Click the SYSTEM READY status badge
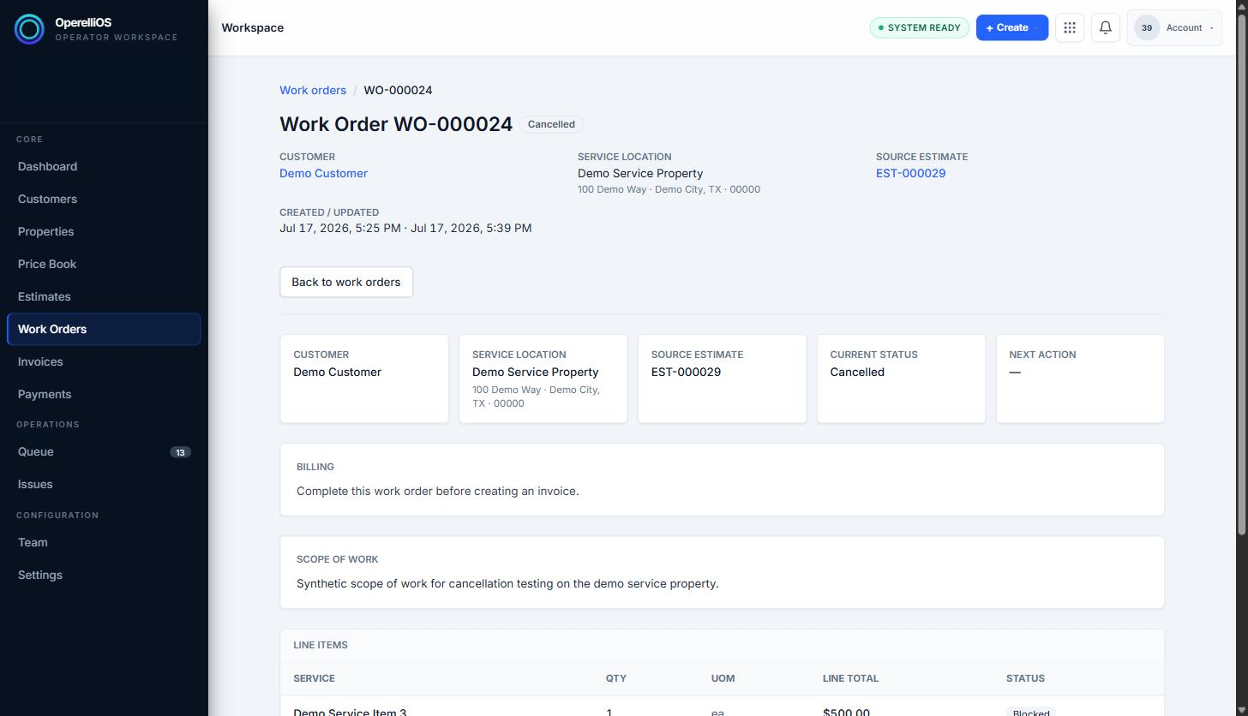 point(919,27)
